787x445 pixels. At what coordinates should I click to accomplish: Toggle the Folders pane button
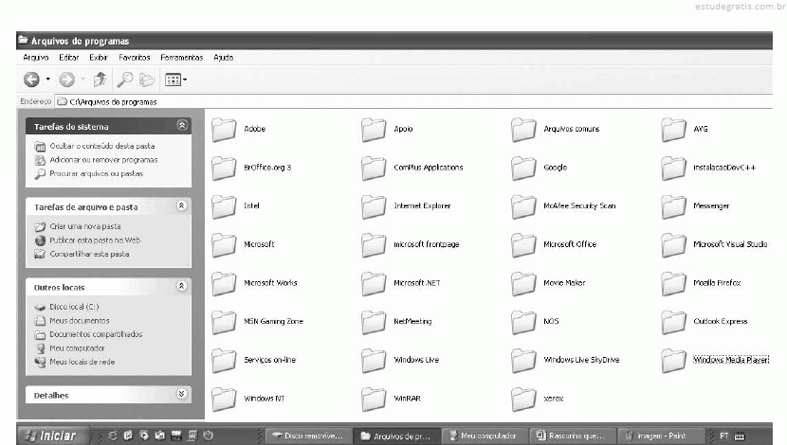[147, 80]
